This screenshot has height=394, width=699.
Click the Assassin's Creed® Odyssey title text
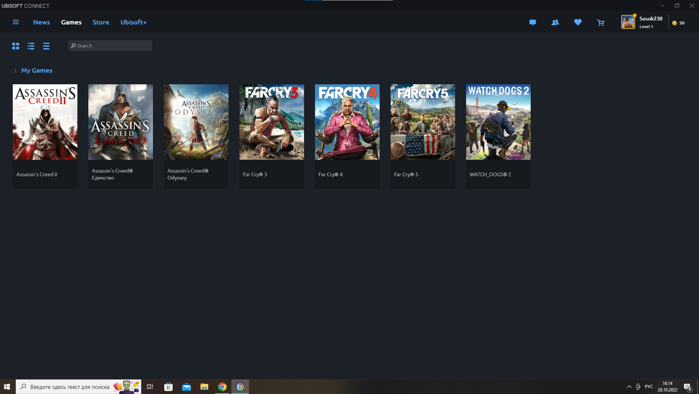pyautogui.click(x=188, y=174)
